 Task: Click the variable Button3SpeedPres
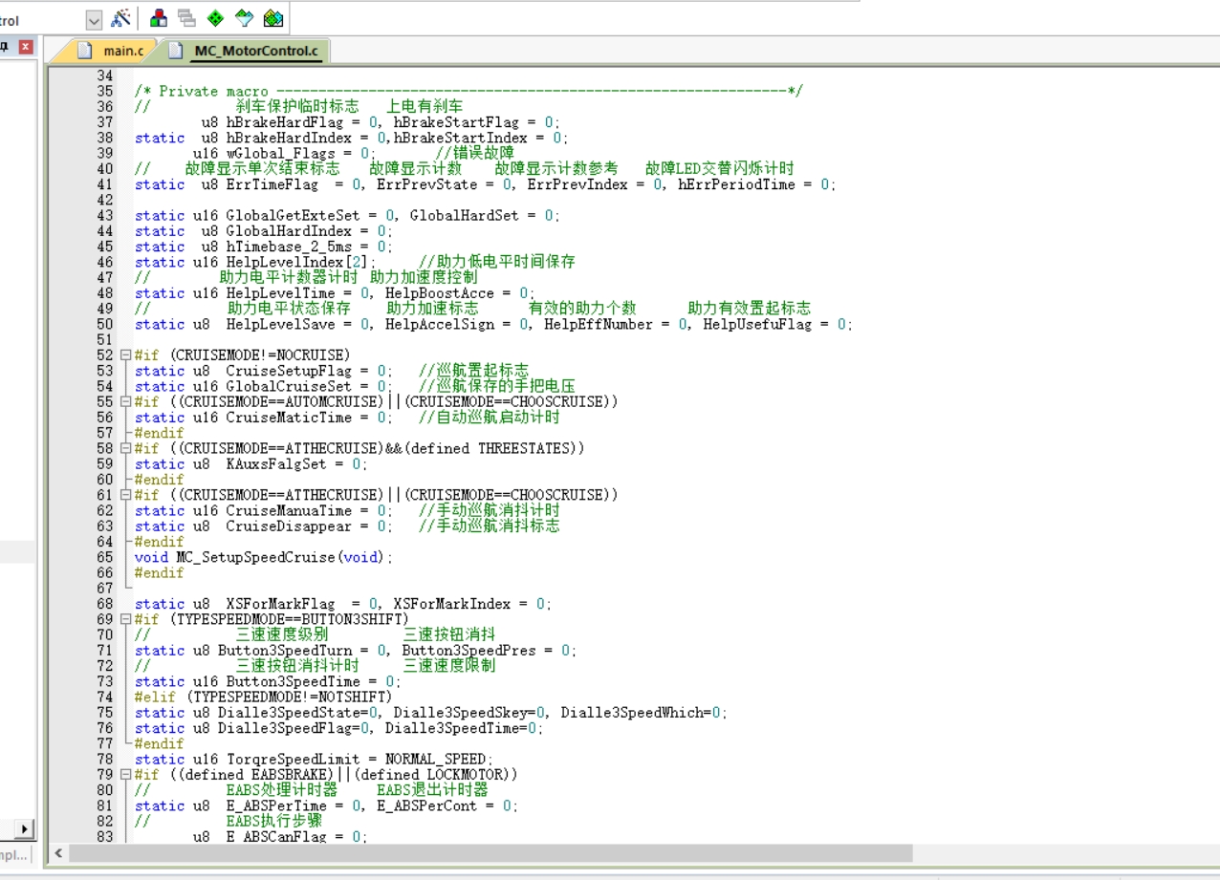coord(468,651)
